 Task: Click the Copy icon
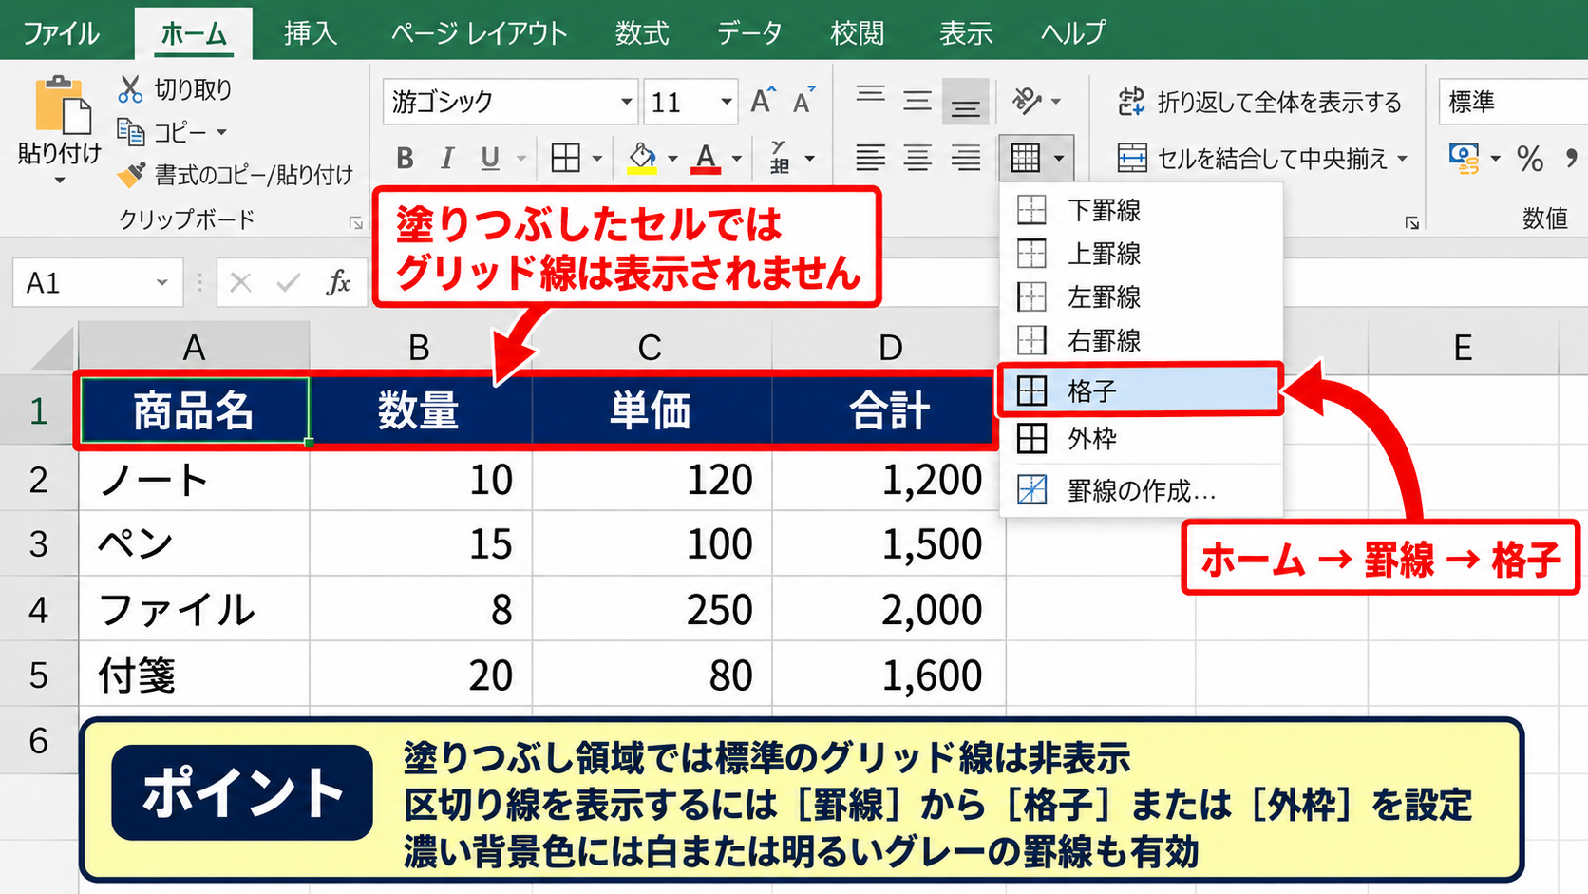(x=130, y=131)
